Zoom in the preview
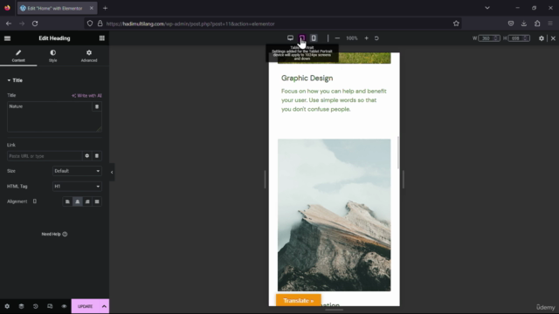The width and height of the screenshot is (559, 314). pos(366,38)
